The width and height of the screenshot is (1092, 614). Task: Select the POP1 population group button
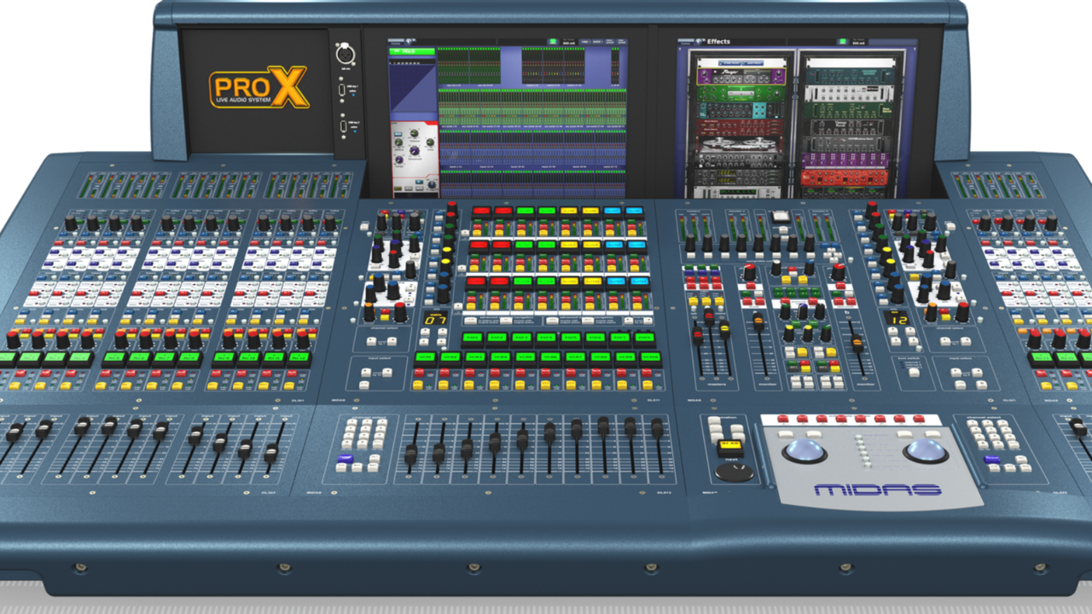472,338
